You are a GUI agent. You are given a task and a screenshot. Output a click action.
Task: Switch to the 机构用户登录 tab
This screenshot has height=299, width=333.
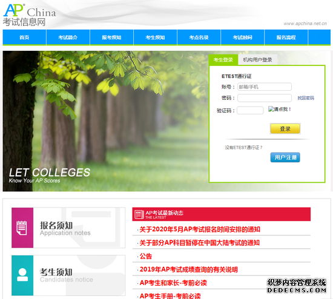257,60
